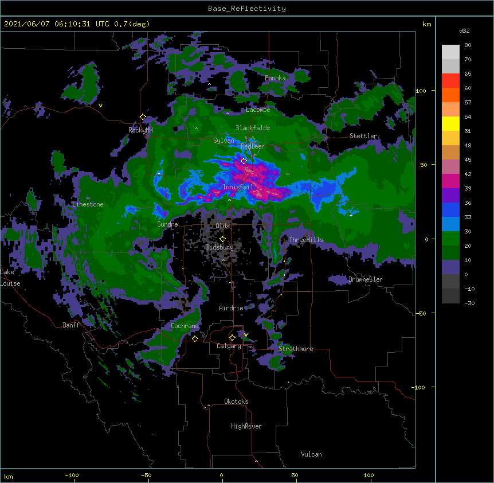The width and height of the screenshot is (494, 483).
Task: Select the red 65 dBZ legend swatch
Action: pyautogui.click(x=450, y=81)
